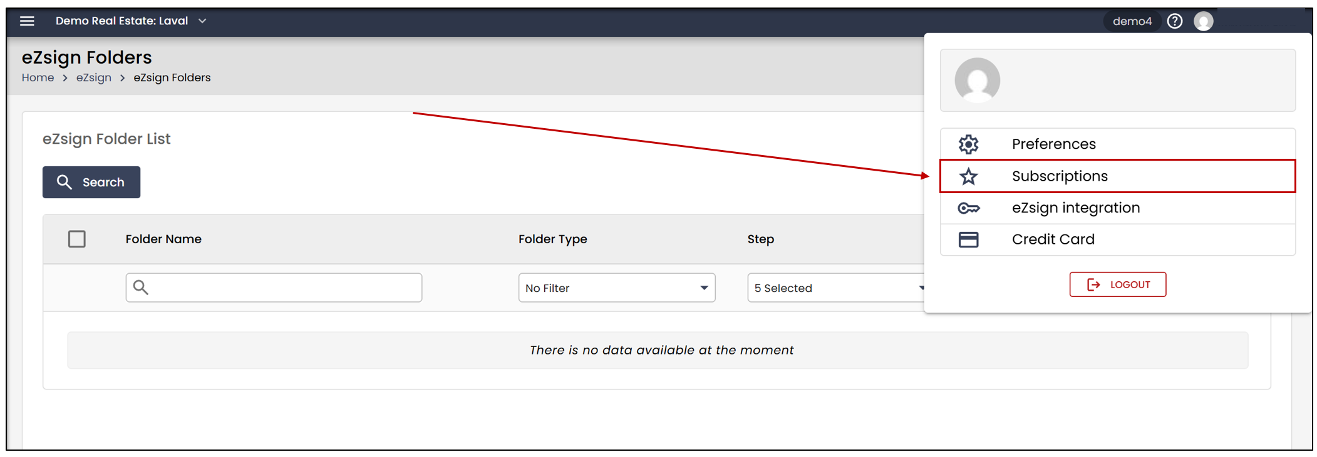Click the eZsign integration key icon
This screenshot has width=1317, height=457.
click(x=968, y=208)
